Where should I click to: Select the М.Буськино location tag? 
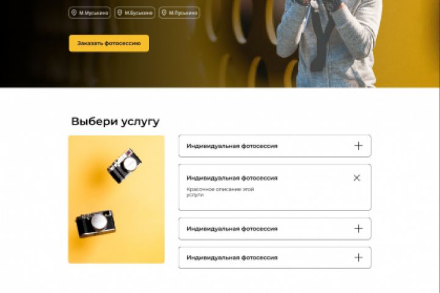(134, 13)
